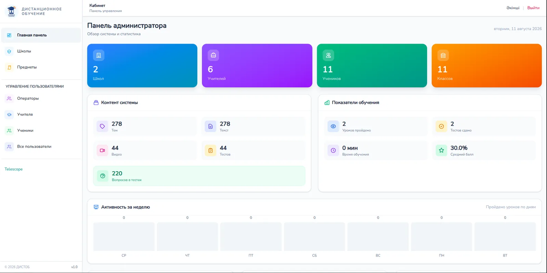Screen dimensions: 547x273
Task: Click the Контент системы header icon
Action: coord(96,102)
